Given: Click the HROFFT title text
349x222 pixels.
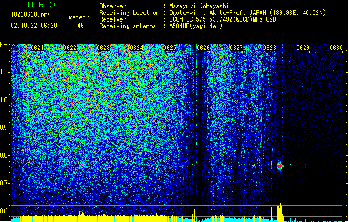Looking at the screenshot, I should click(57, 4).
